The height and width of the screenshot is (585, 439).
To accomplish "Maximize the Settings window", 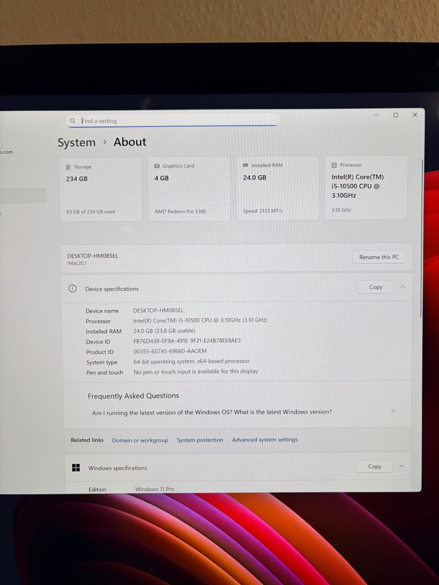I will pos(396,115).
